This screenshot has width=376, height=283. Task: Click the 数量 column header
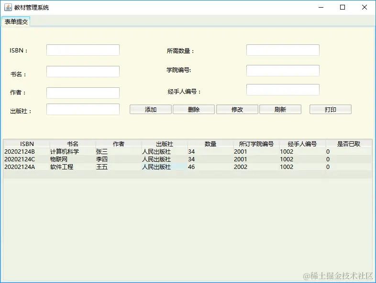(210, 144)
